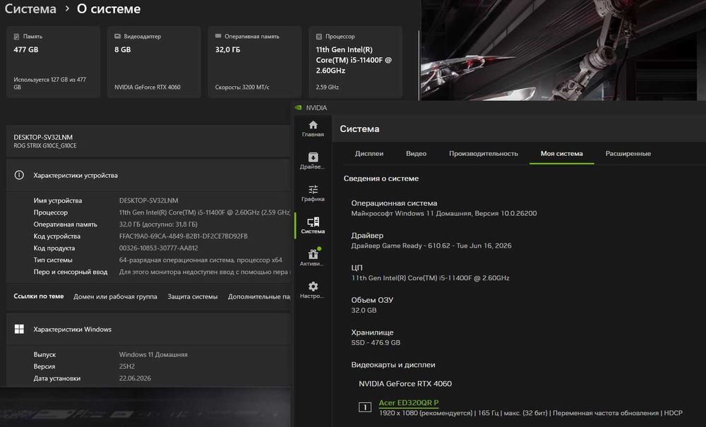Open the Домен или рабочая группа link

click(x=115, y=296)
